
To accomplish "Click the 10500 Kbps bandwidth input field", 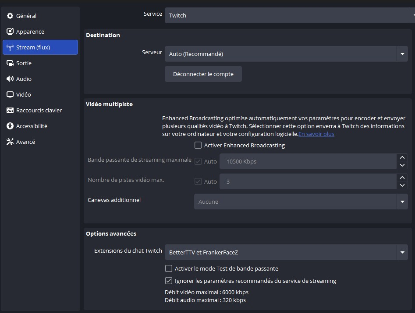I will pyautogui.click(x=307, y=162).
